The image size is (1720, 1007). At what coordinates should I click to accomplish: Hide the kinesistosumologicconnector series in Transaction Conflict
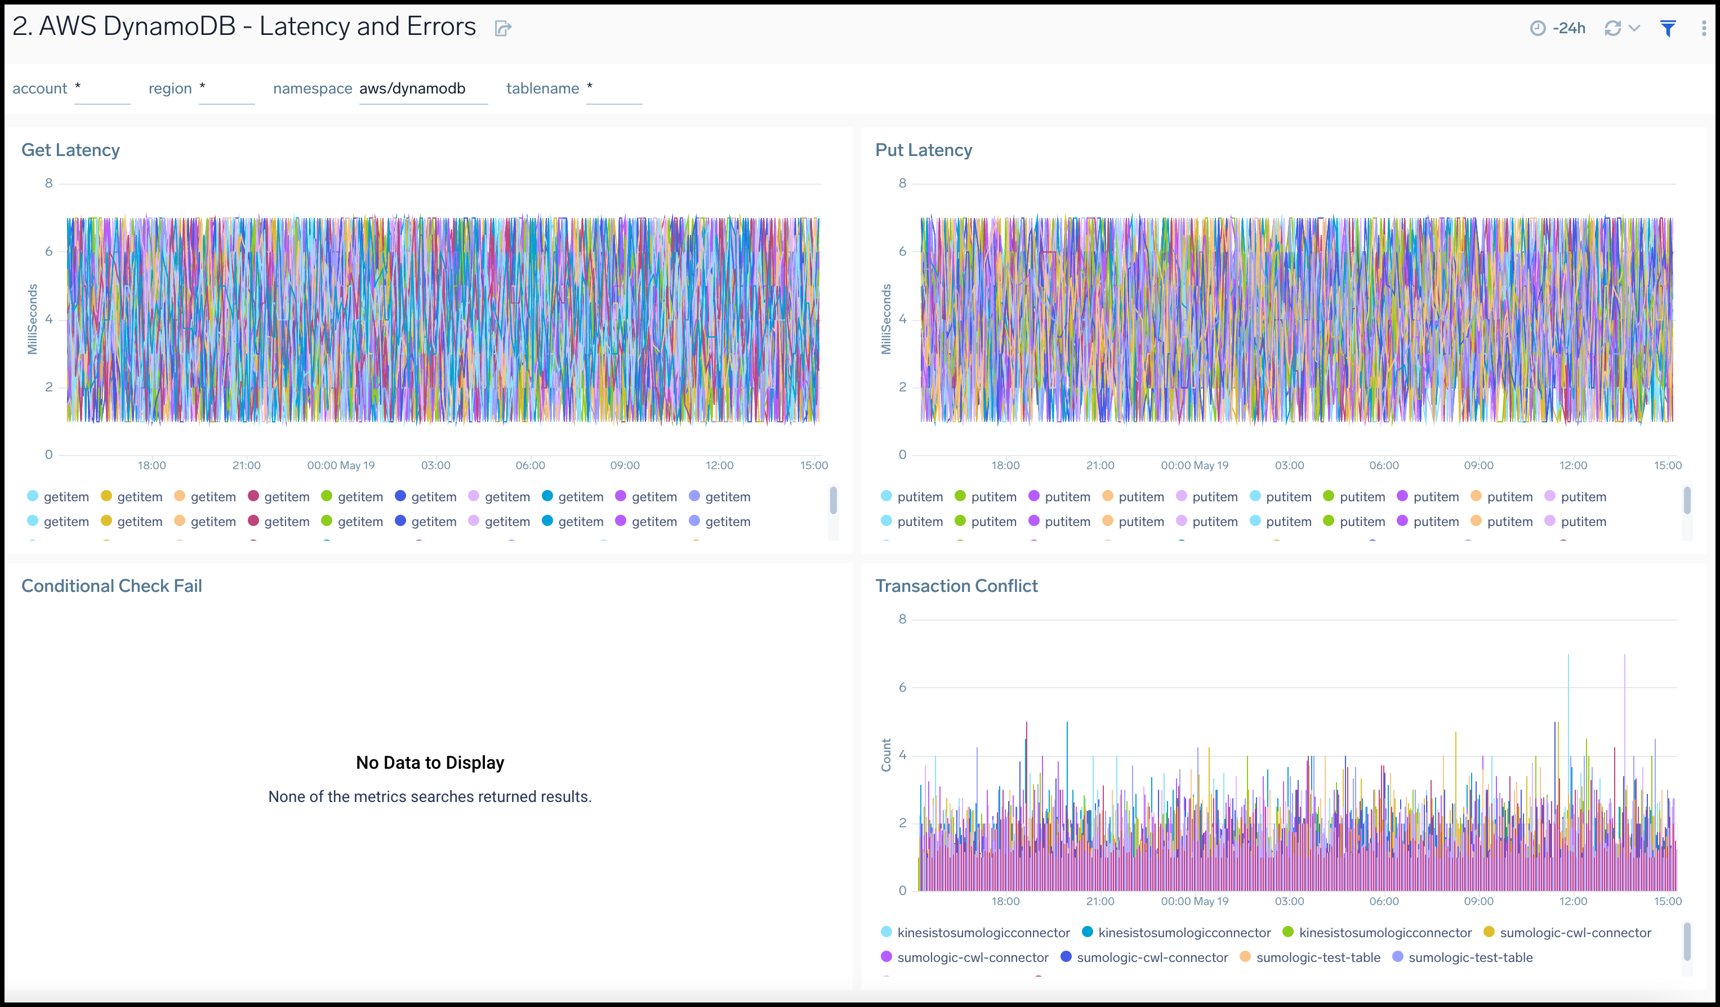(x=983, y=932)
